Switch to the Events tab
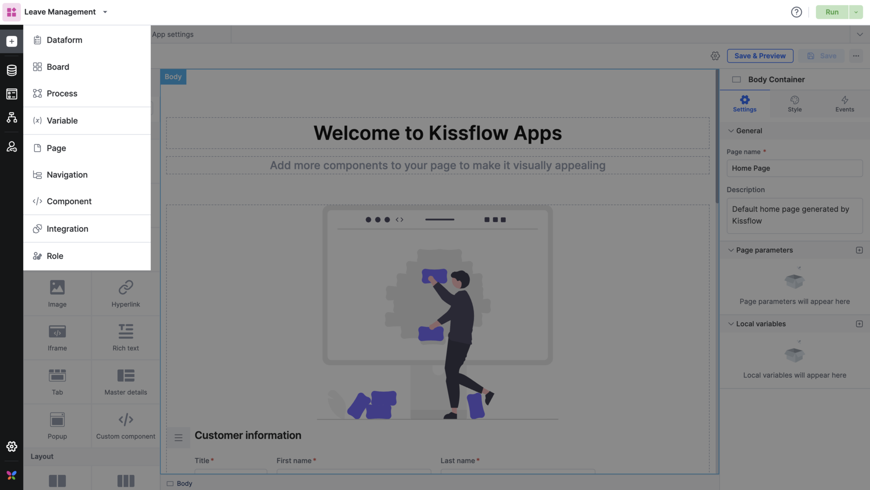 (x=845, y=104)
